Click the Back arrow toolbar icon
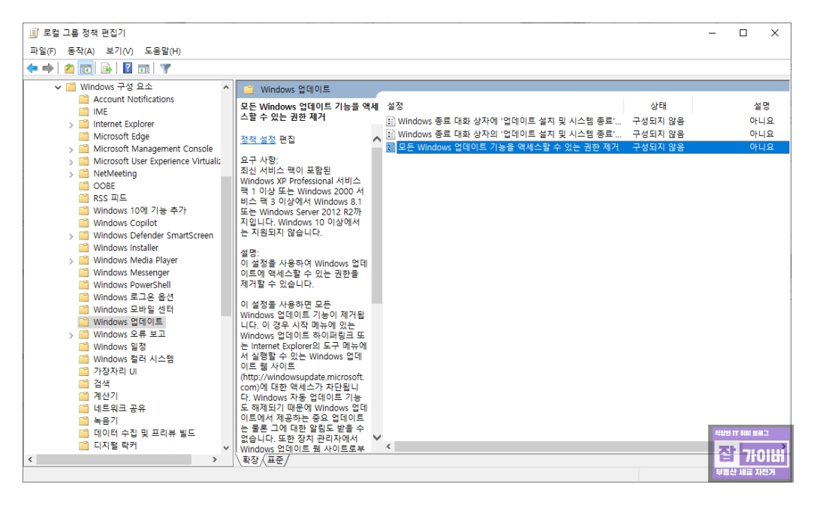Screen dimensions: 814x505 click(32, 68)
